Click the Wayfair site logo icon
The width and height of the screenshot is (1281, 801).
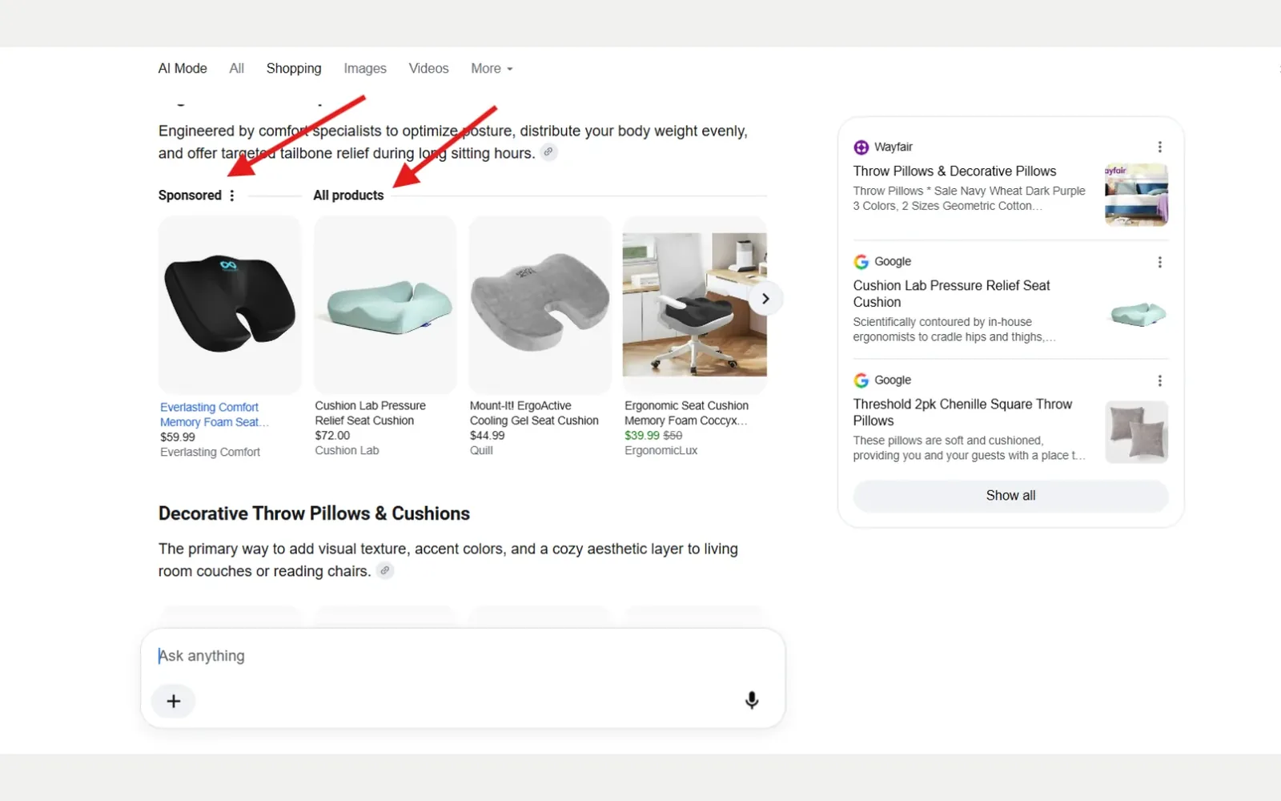861,147
